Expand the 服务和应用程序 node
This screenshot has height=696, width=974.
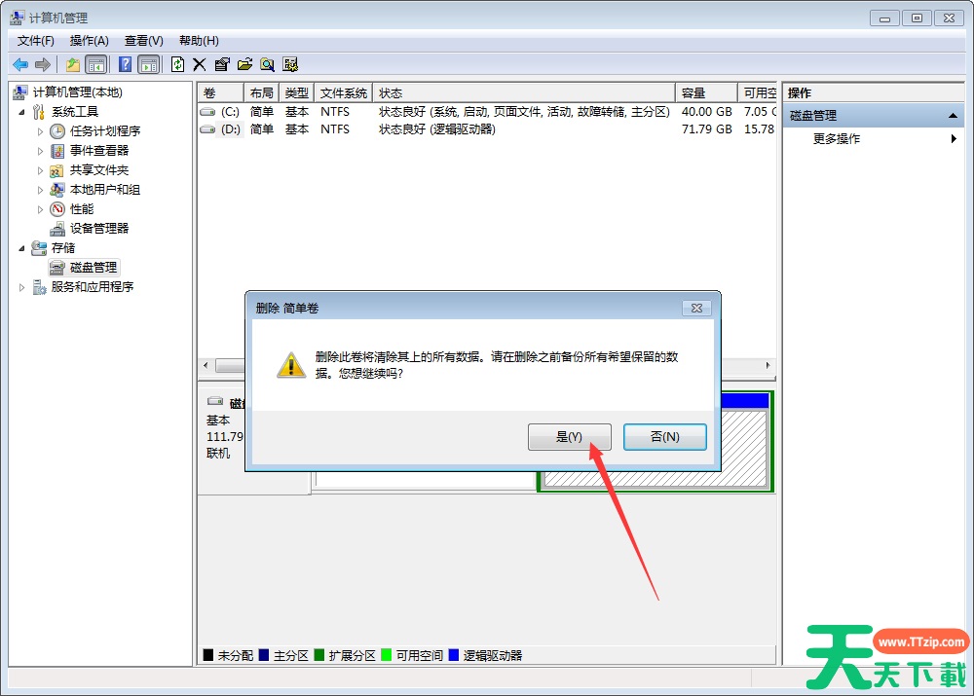point(21,287)
